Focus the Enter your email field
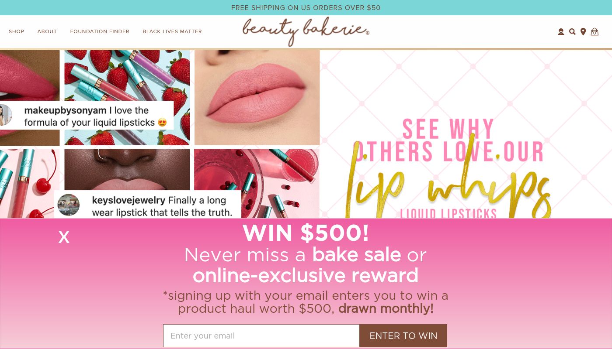Screen dimensions: 612x349 261,336
